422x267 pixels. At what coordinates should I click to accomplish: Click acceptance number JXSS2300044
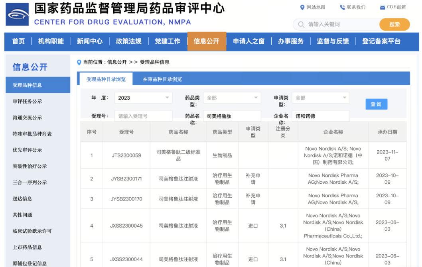126,259
